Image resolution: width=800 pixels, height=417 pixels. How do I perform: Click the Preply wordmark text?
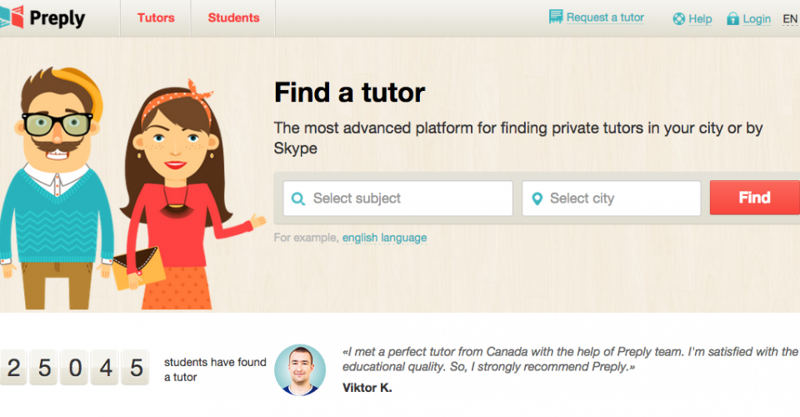point(57,18)
